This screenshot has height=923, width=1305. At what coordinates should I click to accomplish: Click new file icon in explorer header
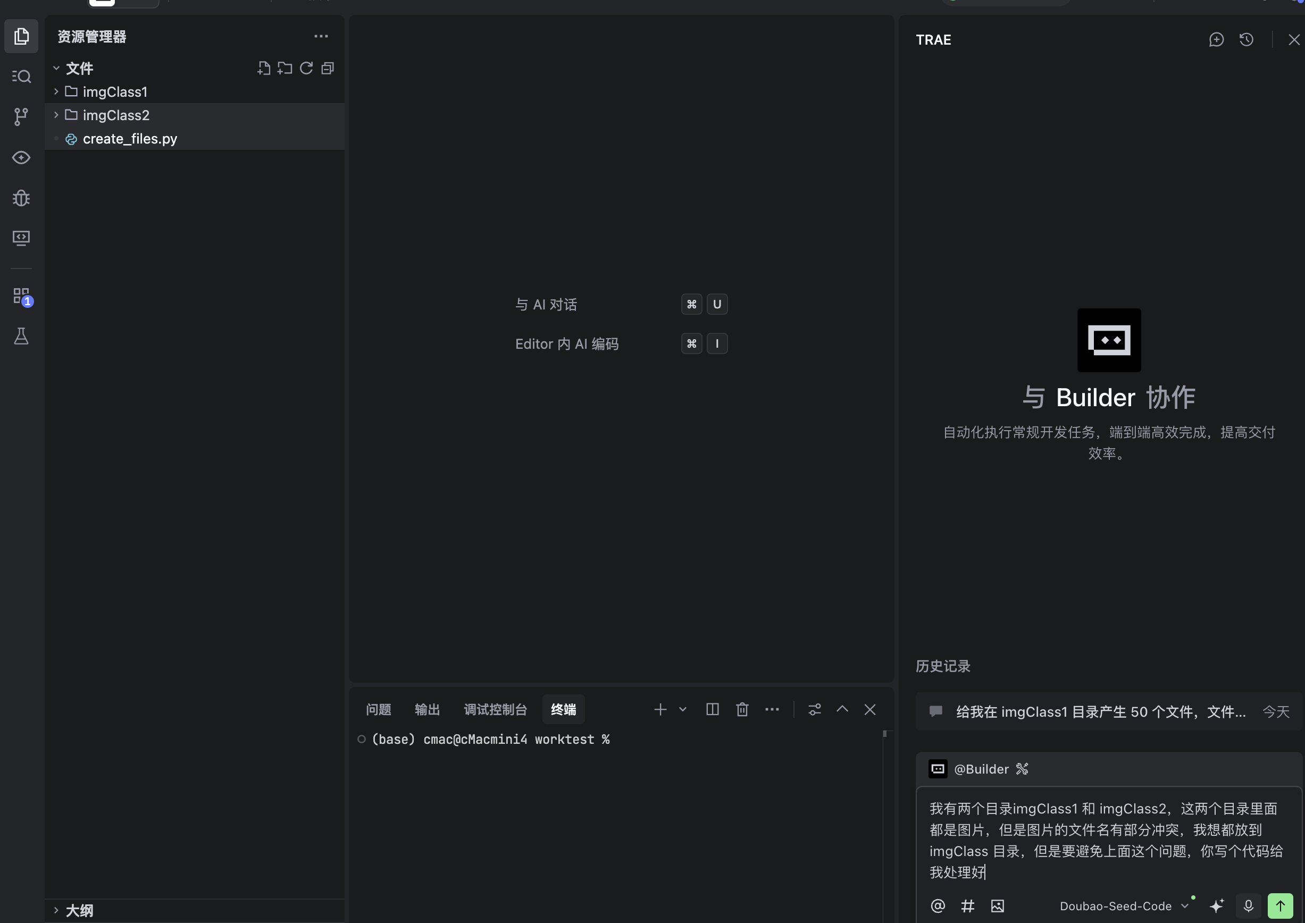coord(264,68)
